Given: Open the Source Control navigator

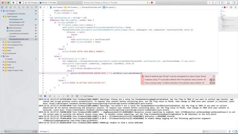Looking at the screenshot, I should tap(6, 7).
